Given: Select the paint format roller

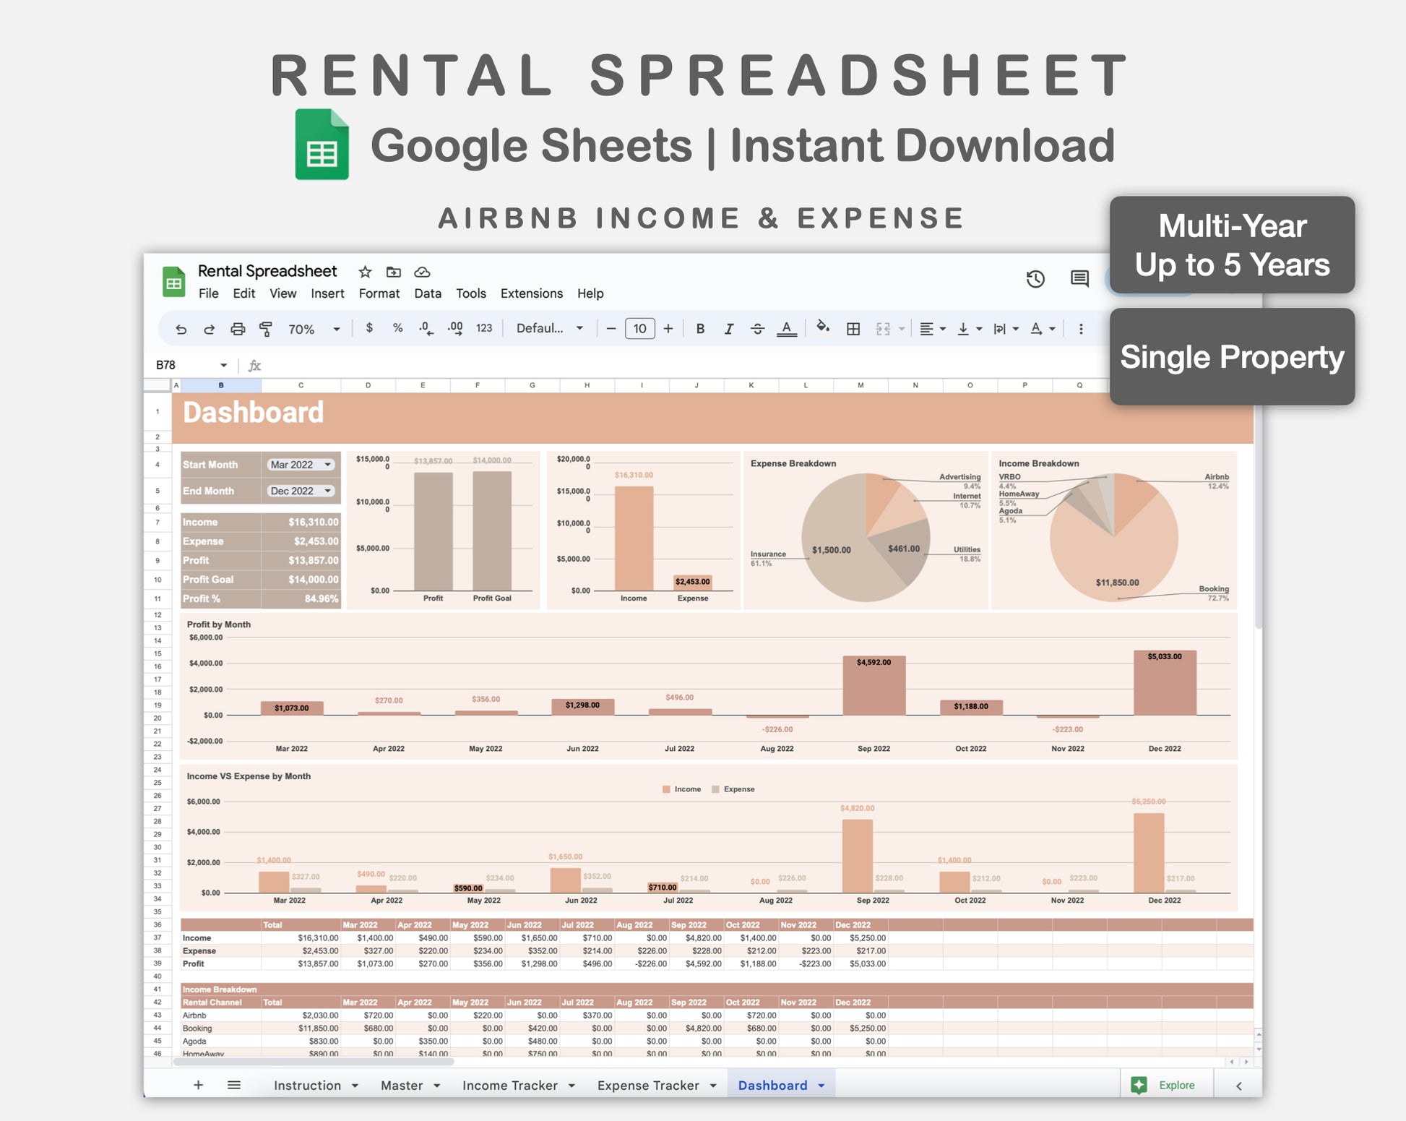Looking at the screenshot, I should (x=266, y=330).
